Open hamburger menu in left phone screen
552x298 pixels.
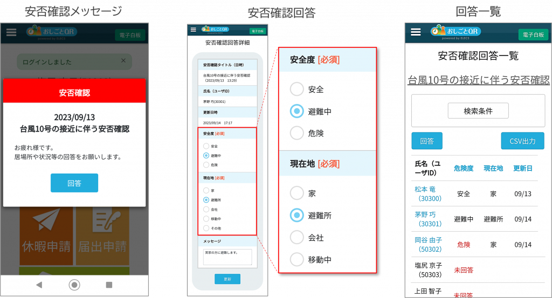pos(11,32)
